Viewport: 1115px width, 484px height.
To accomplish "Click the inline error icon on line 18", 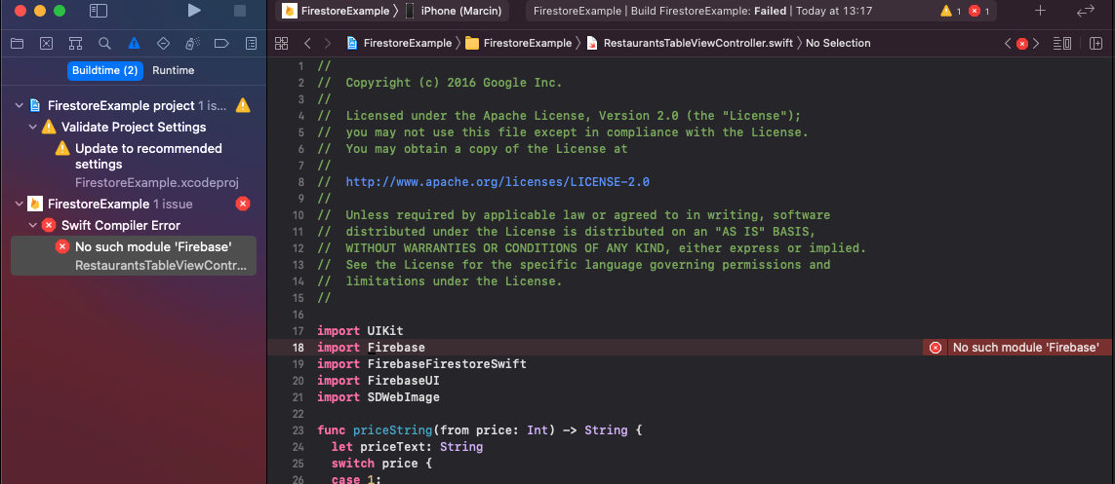I will [936, 347].
